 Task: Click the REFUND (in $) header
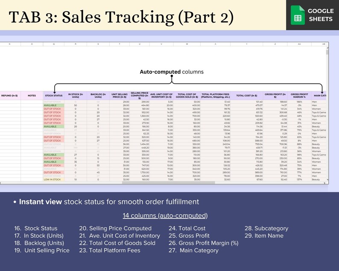(9, 96)
